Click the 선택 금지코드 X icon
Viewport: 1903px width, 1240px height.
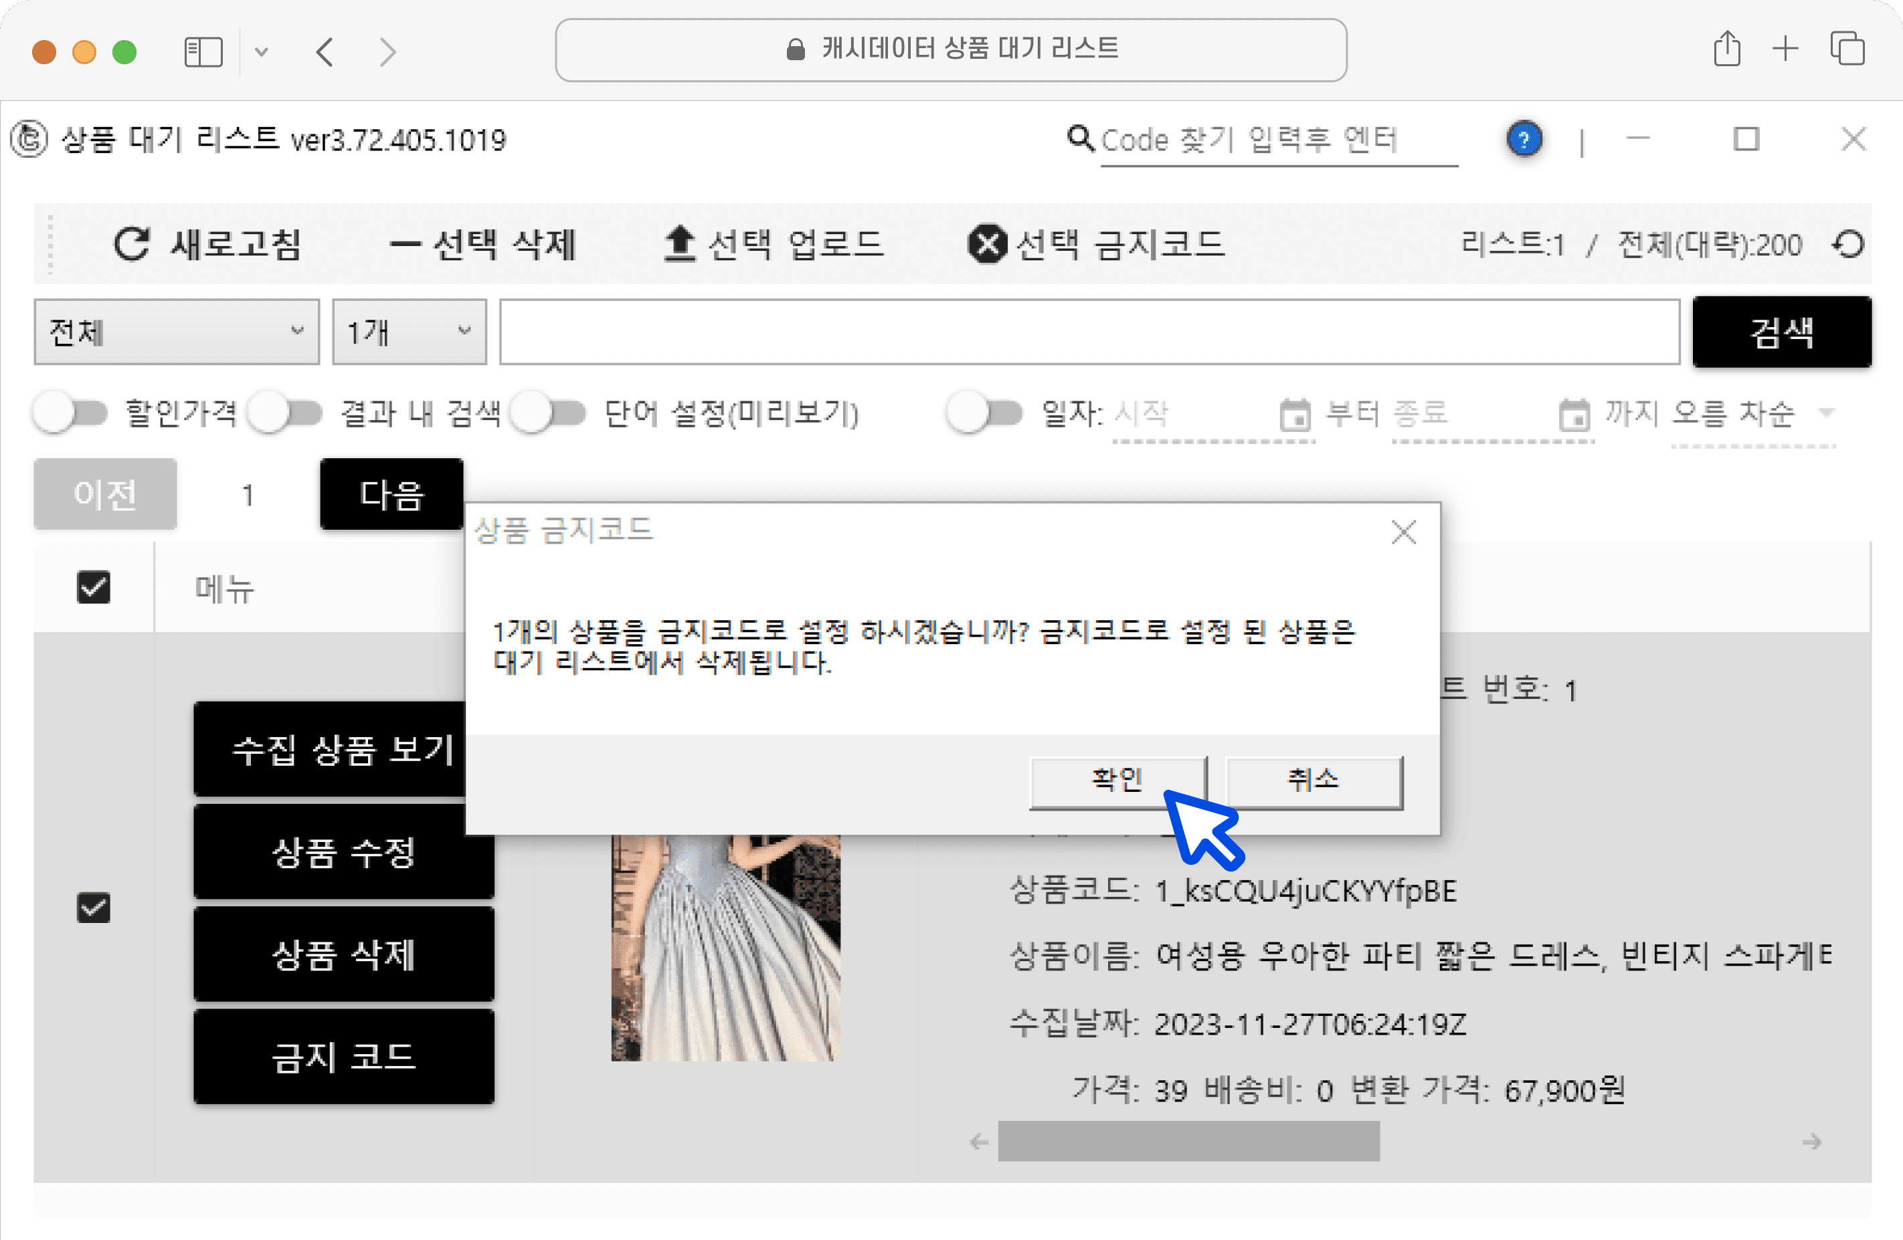pos(988,243)
